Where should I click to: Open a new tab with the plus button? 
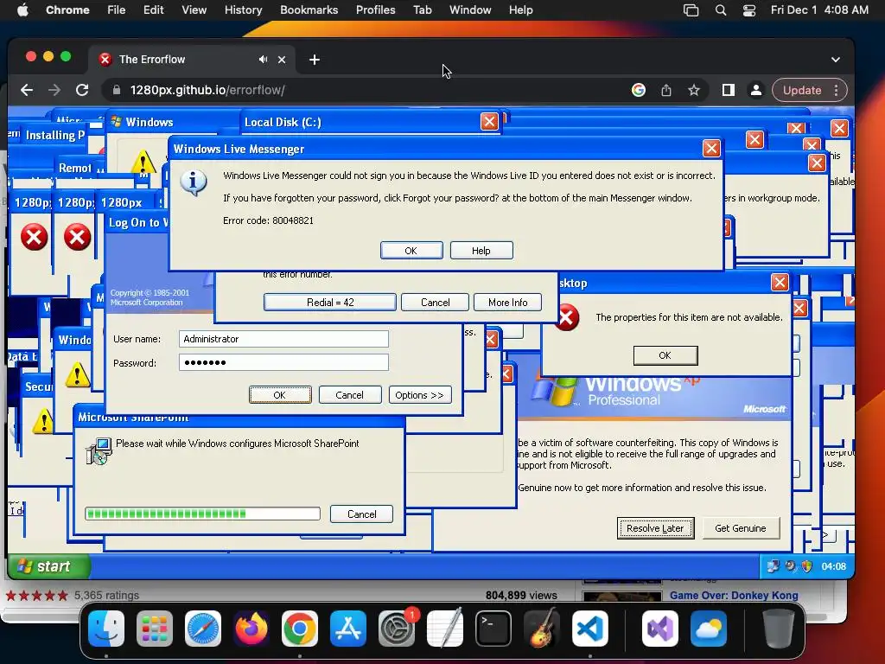(x=315, y=60)
